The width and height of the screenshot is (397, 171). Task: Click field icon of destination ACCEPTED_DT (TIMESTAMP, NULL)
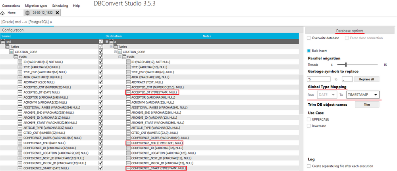coord(128,92)
